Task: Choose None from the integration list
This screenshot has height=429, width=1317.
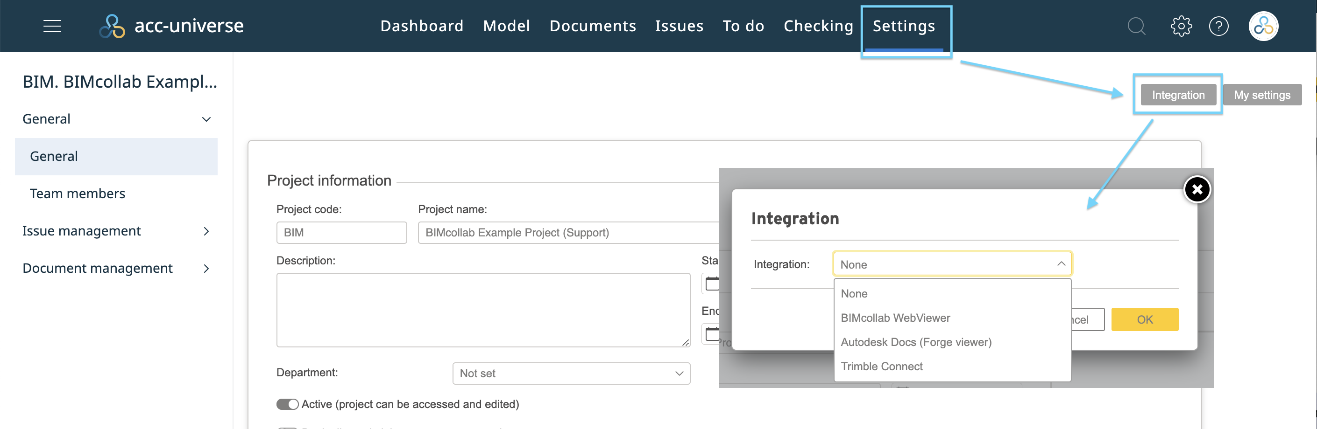Action: [x=952, y=294]
